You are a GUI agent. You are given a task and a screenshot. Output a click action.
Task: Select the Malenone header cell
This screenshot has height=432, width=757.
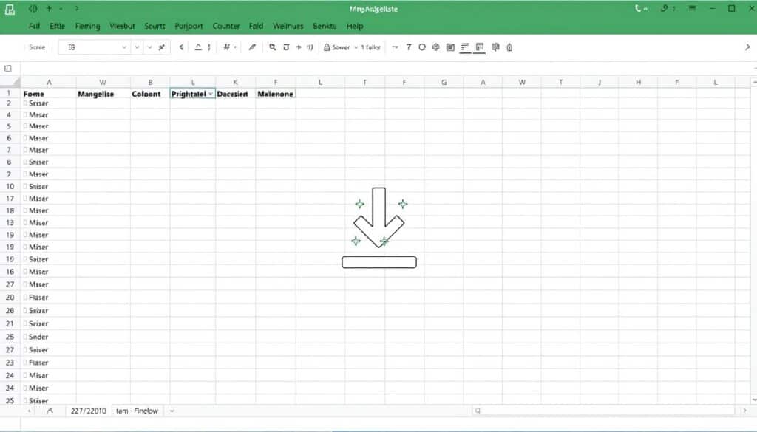coord(276,94)
